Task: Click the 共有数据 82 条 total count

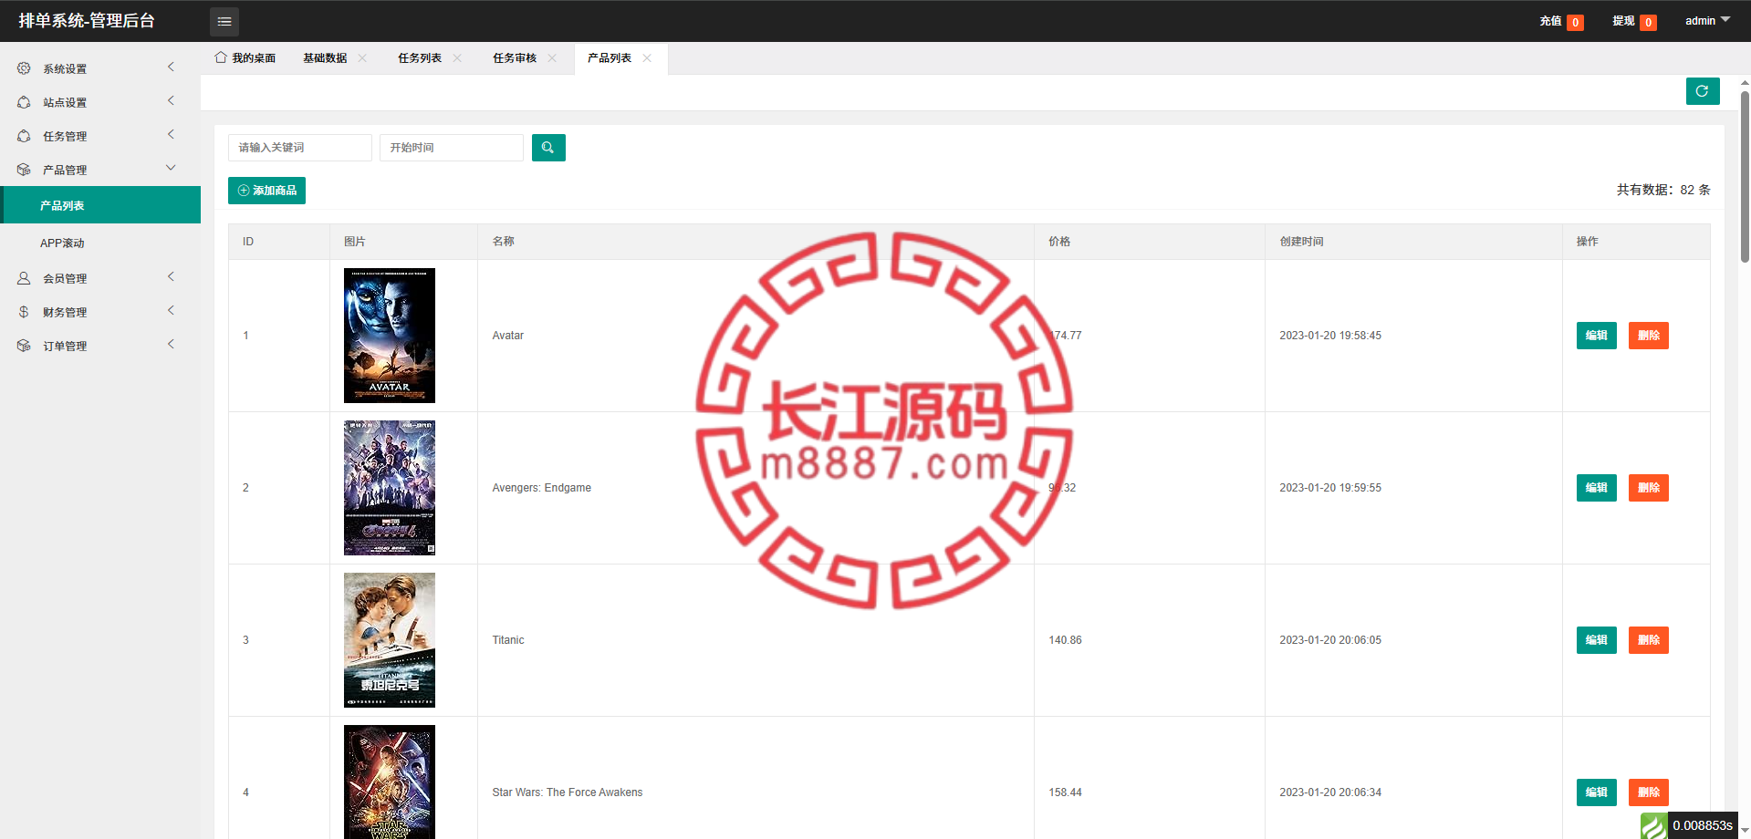Action: coord(1663,190)
